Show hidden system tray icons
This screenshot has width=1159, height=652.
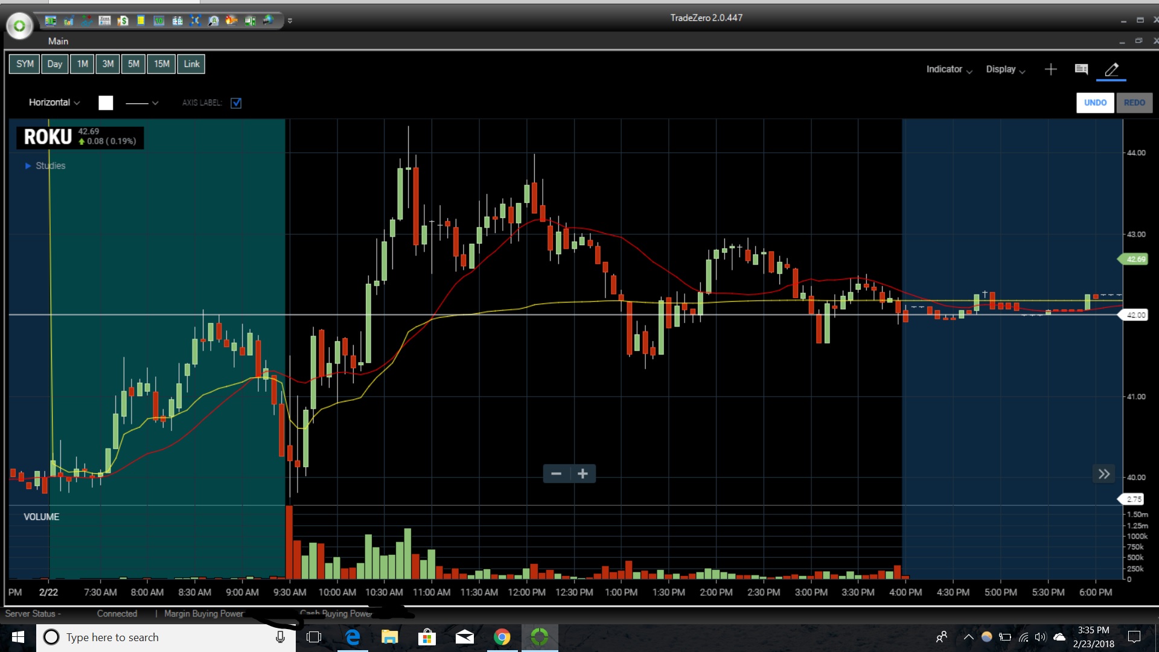[x=969, y=638]
